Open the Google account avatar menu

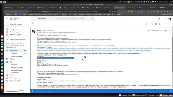click(x=170, y=19)
